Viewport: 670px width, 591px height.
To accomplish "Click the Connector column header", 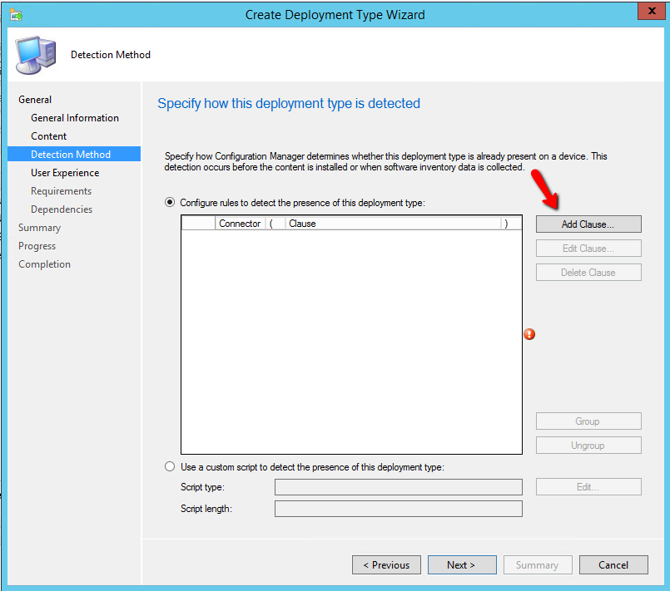I will [x=240, y=224].
